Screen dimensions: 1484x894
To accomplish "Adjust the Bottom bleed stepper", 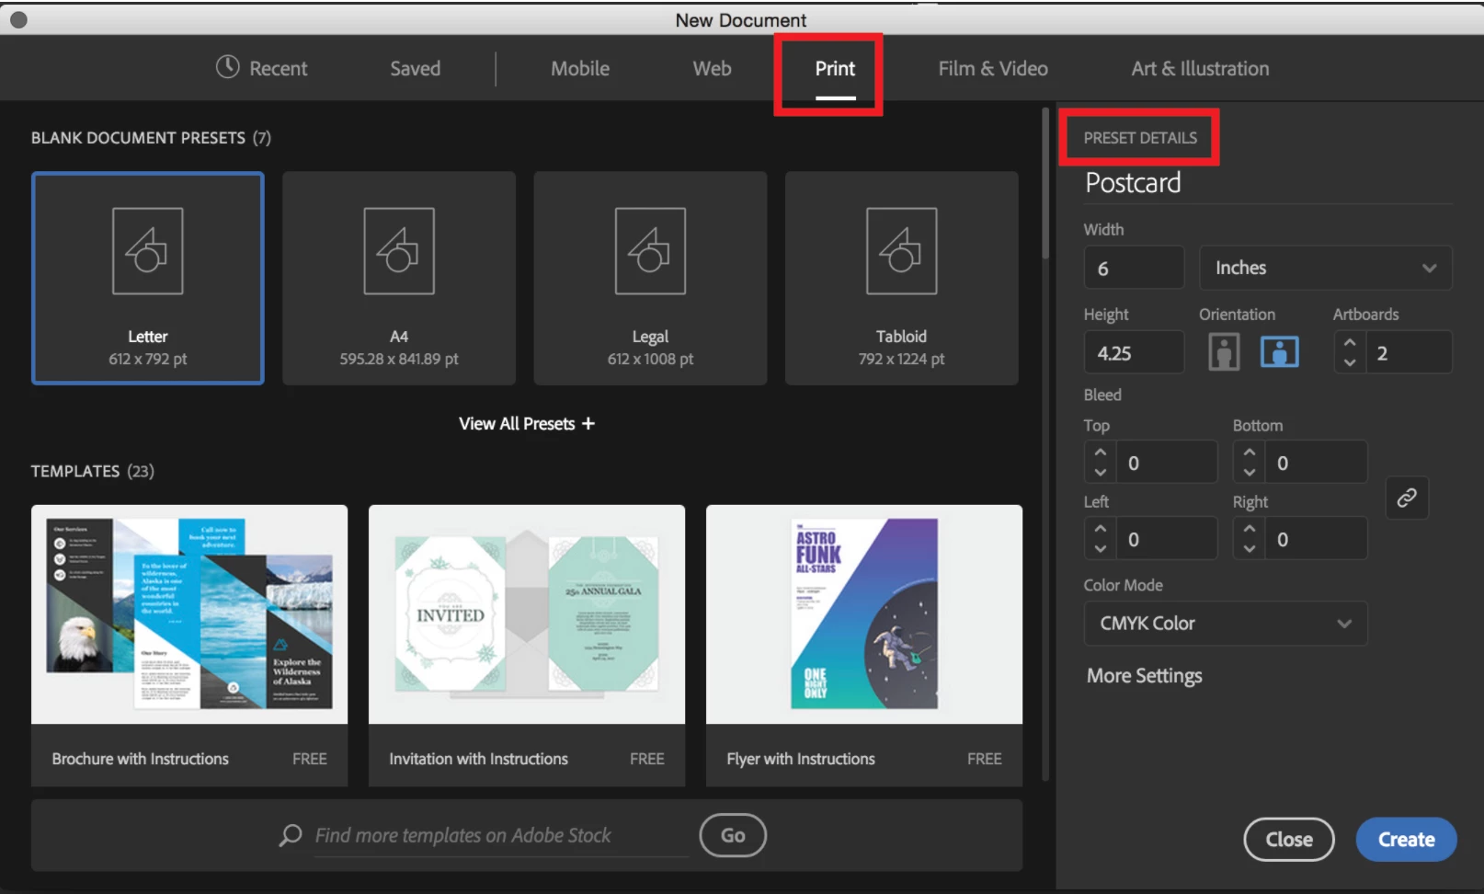I will pyautogui.click(x=1249, y=462).
